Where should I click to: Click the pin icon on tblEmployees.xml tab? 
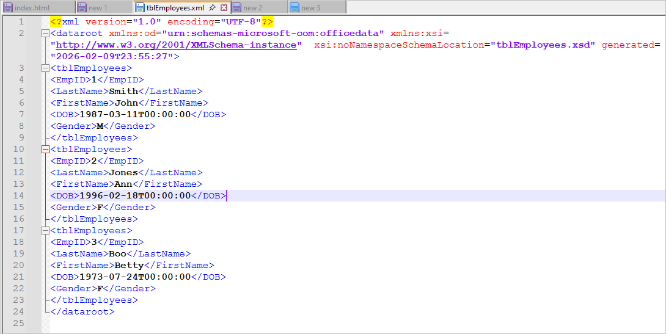pos(213,8)
